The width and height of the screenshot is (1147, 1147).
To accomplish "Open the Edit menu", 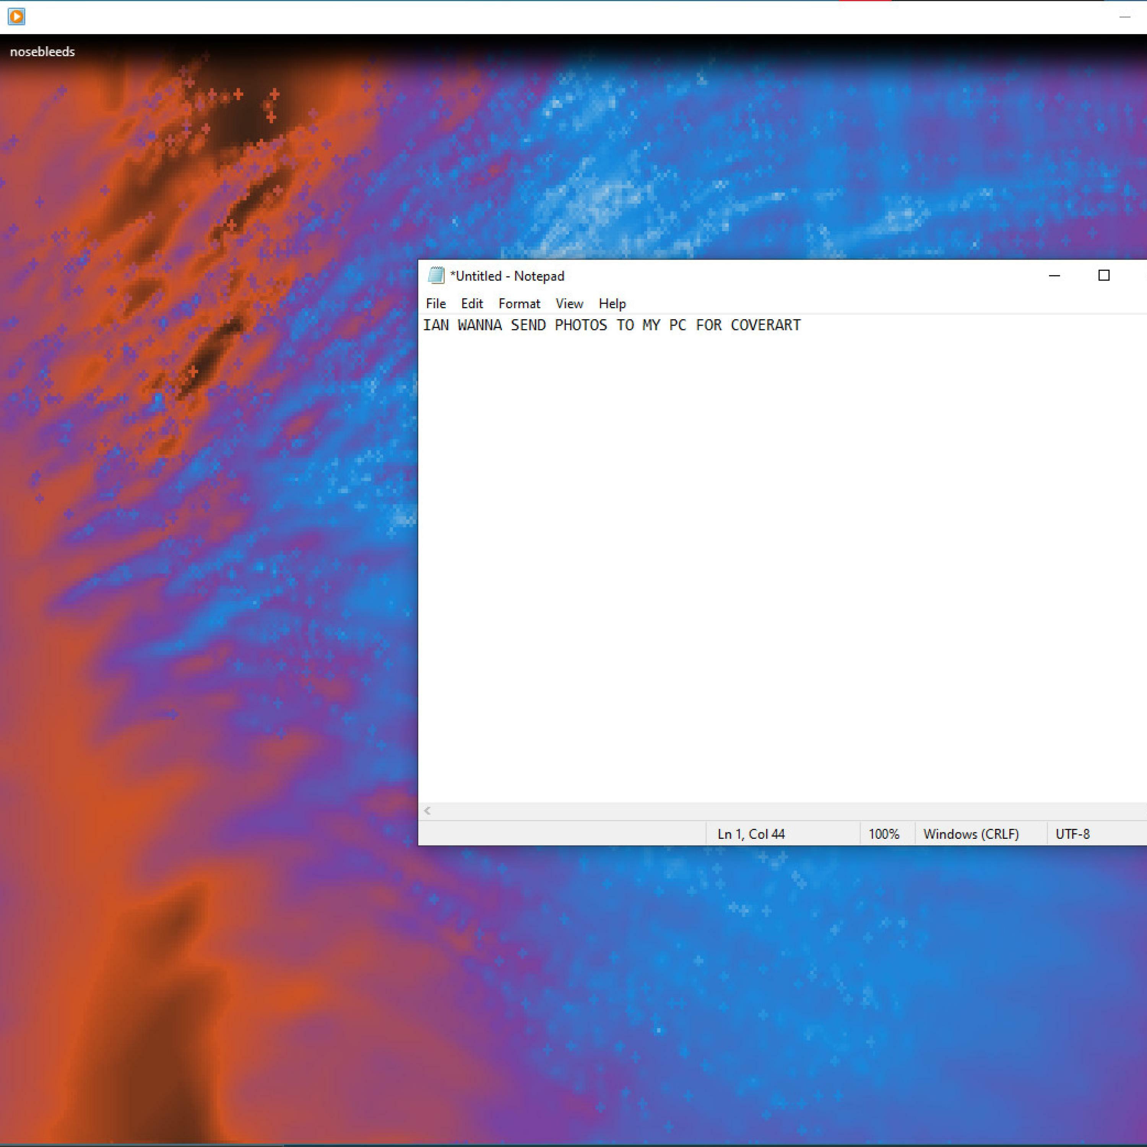I will 472,303.
